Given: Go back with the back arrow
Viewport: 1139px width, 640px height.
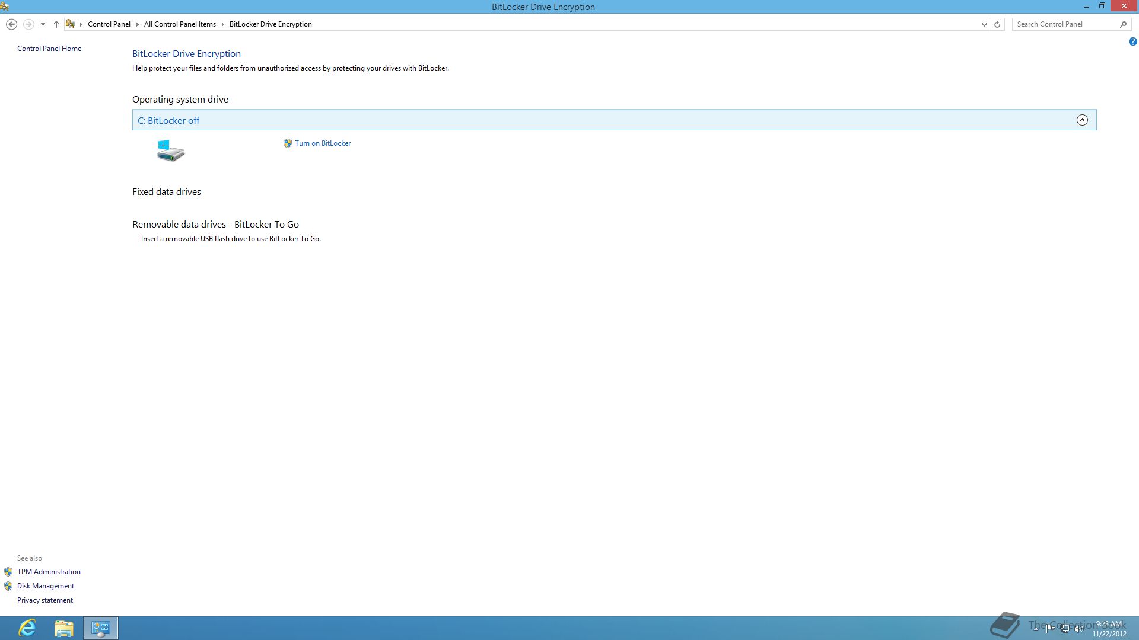Looking at the screenshot, I should (11, 24).
